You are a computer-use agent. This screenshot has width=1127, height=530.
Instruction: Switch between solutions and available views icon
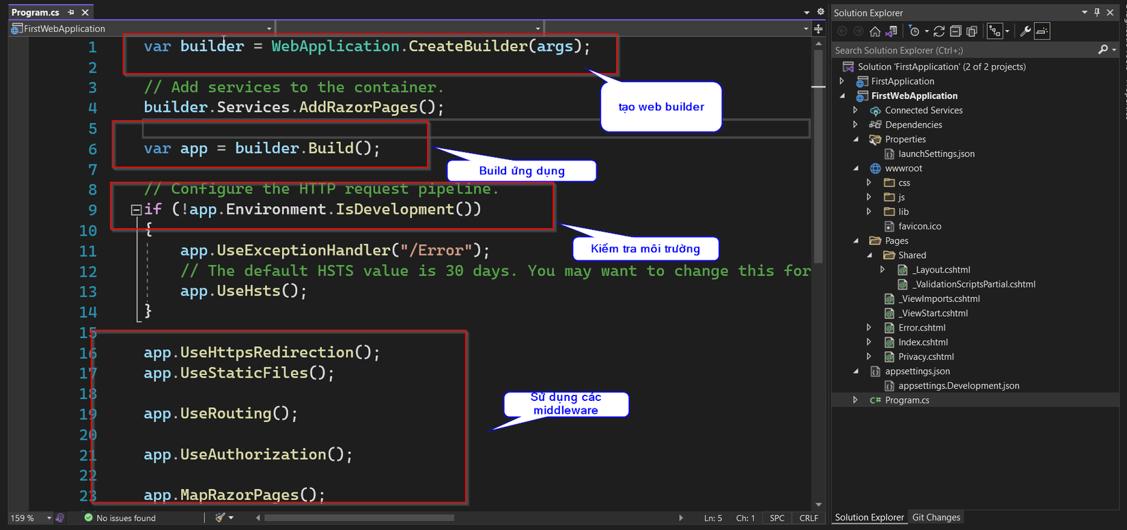tap(891, 31)
